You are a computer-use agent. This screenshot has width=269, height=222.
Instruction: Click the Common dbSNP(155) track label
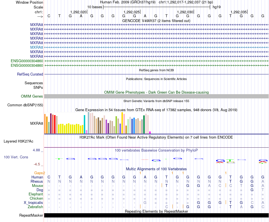click(25, 105)
